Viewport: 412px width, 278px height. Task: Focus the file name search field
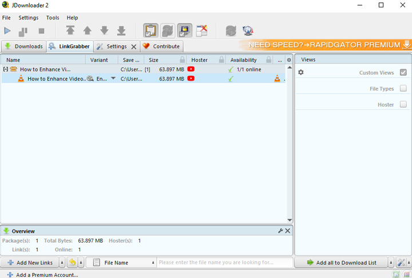tap(225, 262)
